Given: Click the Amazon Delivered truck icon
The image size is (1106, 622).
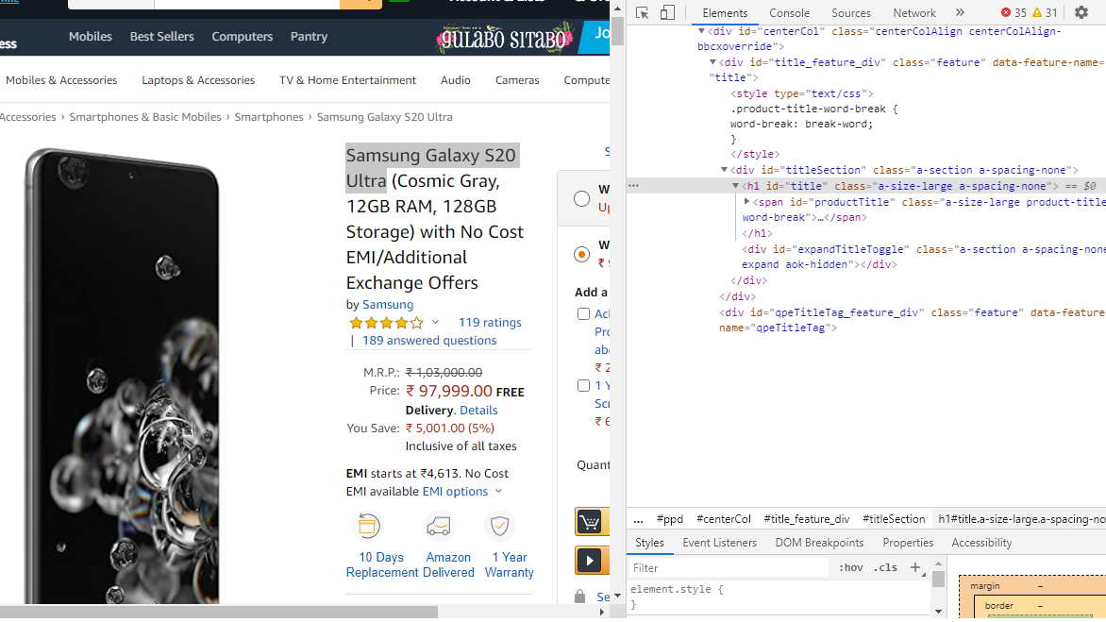Looking at the screenshot, I should tap(439, 526).
